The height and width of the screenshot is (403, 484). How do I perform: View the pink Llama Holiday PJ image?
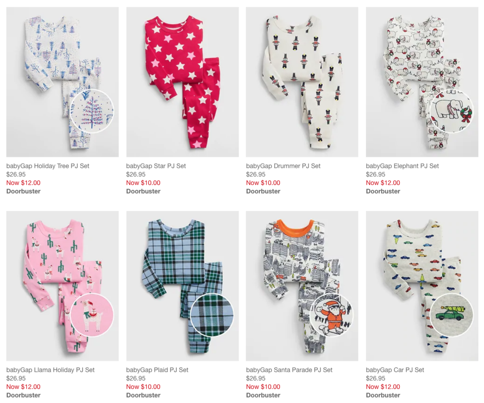62,286
